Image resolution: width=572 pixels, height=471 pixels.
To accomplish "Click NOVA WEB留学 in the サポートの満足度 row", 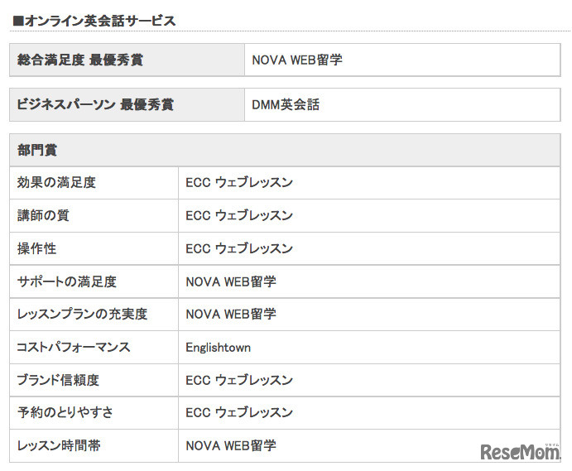I will click(x=231, y=281).
